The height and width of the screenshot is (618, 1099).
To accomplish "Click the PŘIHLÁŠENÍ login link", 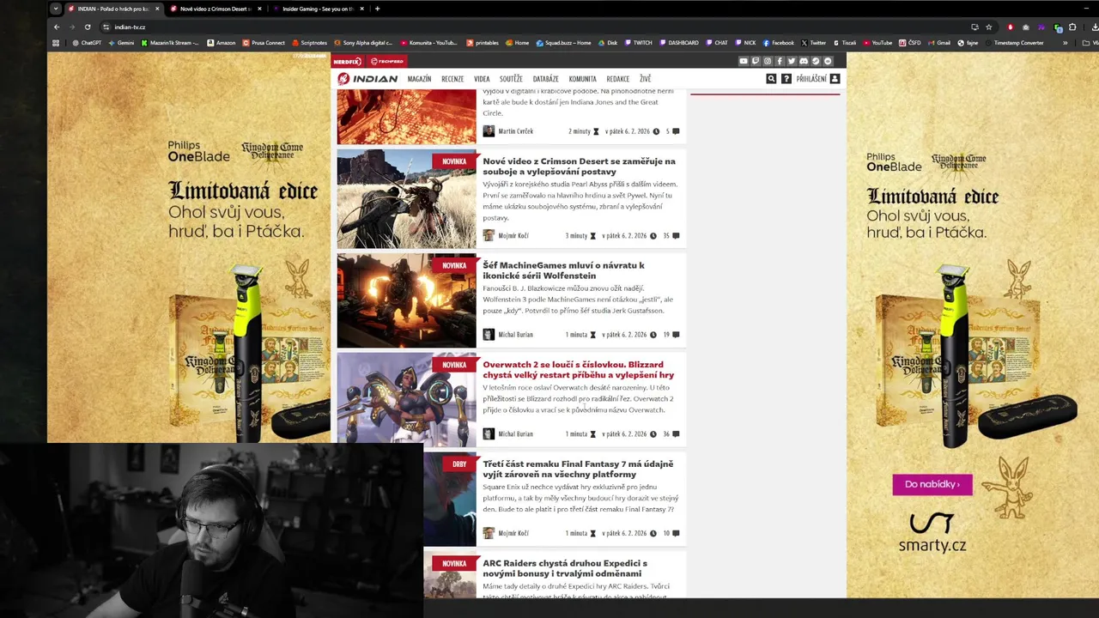I will [811, 79].
